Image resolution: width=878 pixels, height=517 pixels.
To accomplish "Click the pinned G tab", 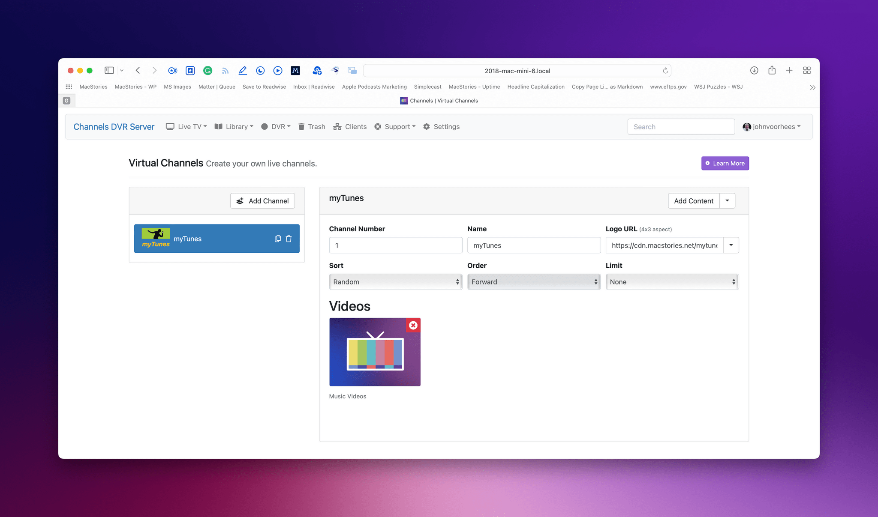I will click(66, 101).
